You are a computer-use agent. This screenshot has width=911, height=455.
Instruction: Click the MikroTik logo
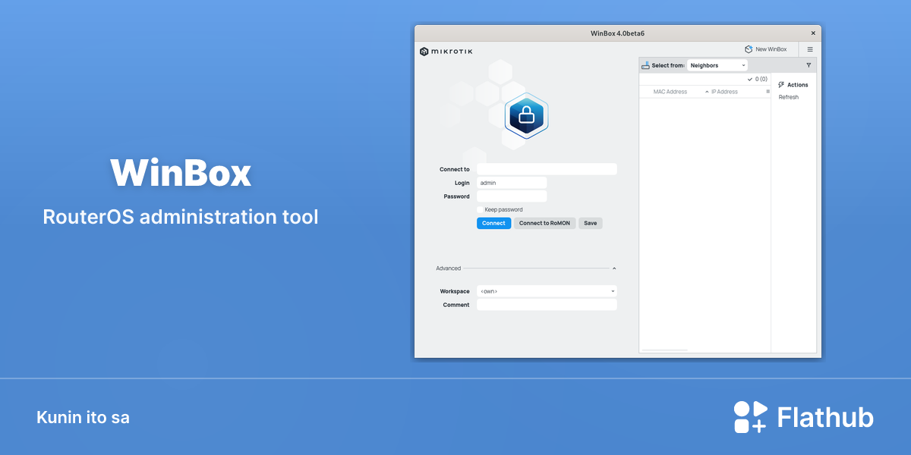click(x=446, y=52)
